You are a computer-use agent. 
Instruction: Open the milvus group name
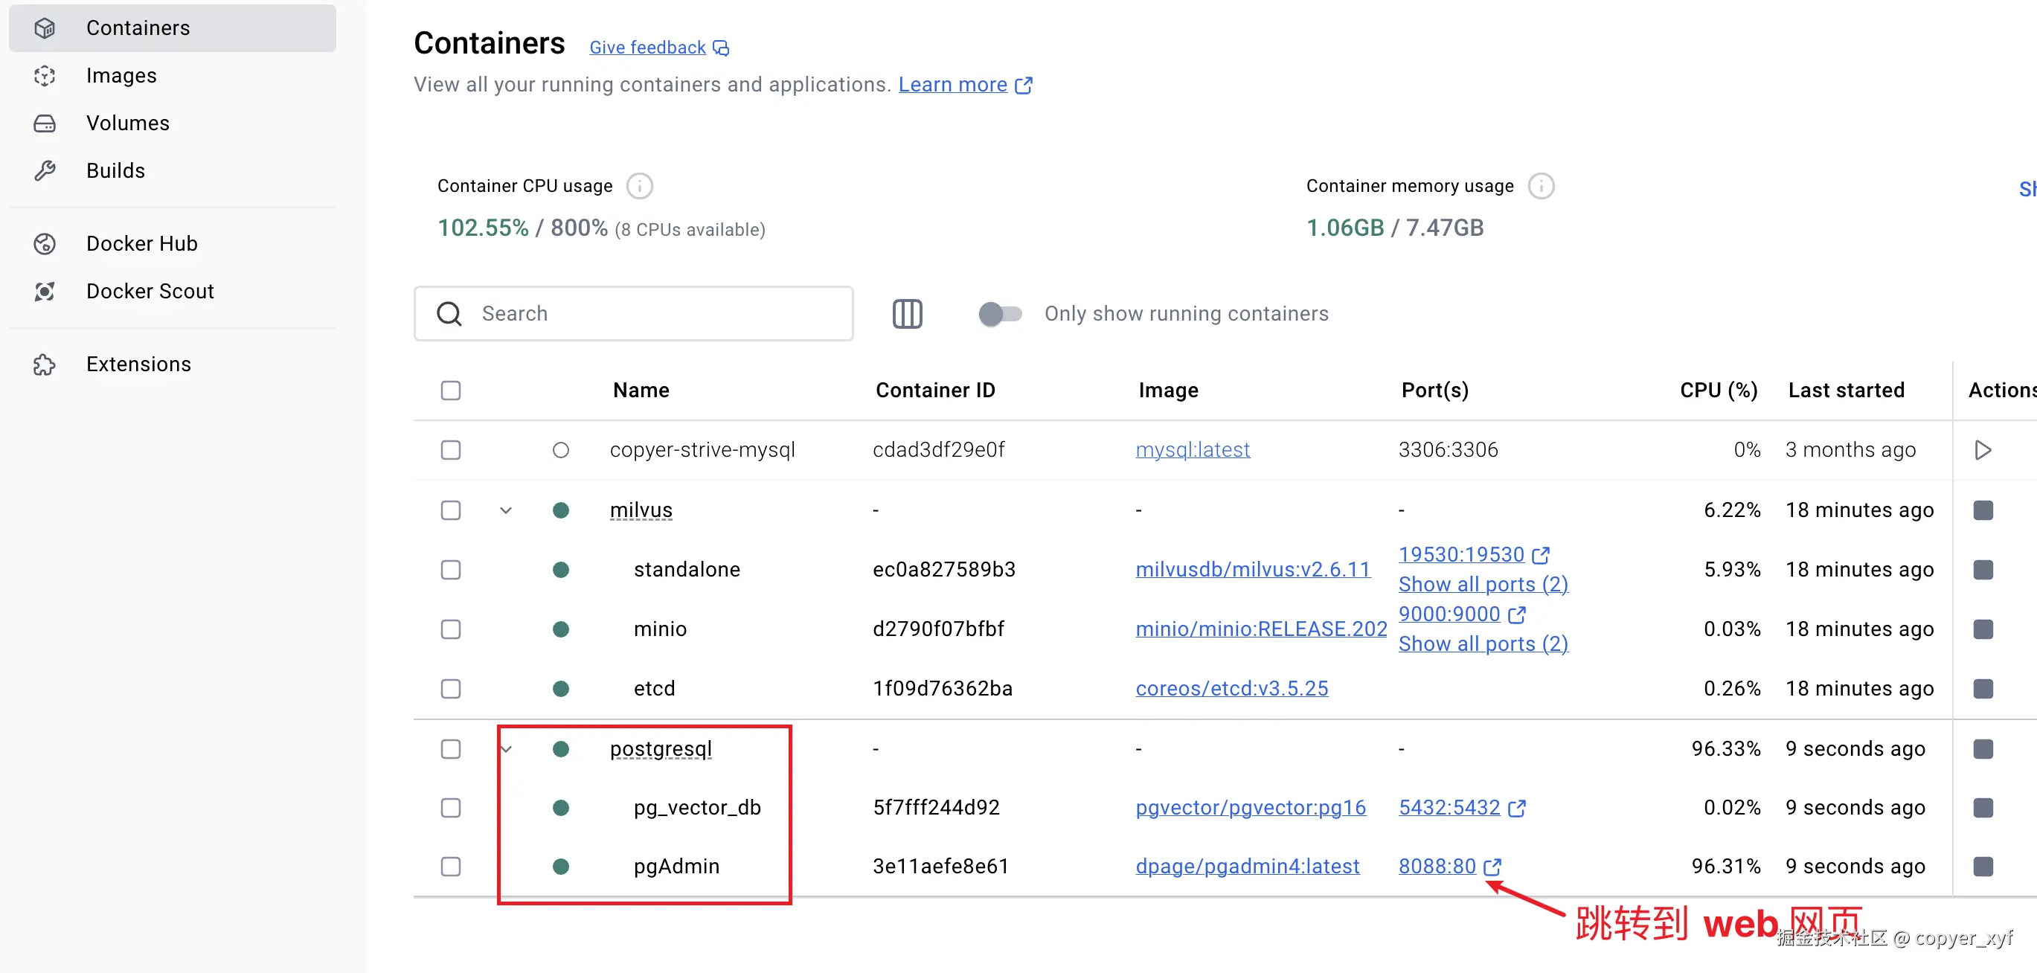[x=641, y=510]
